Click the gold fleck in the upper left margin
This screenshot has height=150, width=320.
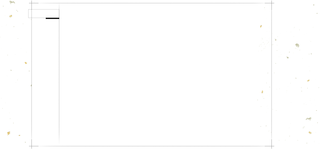coord(10,16)
